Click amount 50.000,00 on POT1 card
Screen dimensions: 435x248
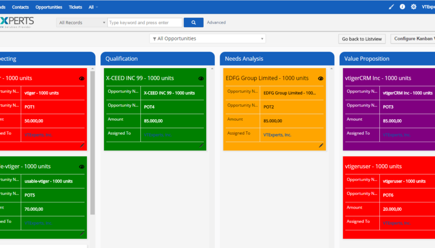34,121
